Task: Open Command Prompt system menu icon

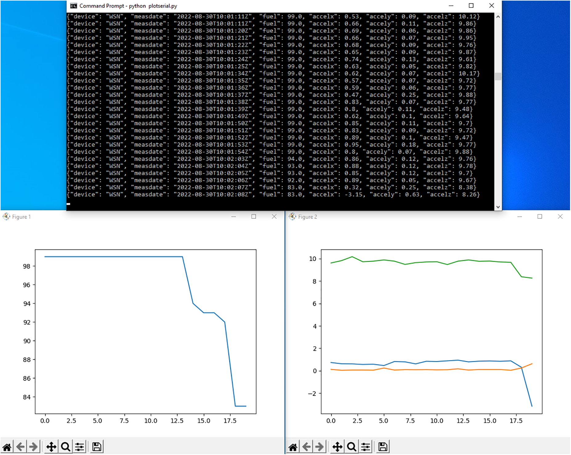Action: (x=74, y=6)
